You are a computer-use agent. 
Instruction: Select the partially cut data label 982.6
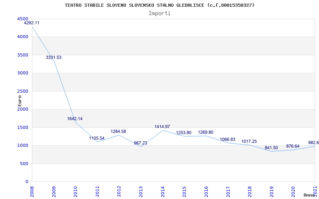tap(313, 143)
